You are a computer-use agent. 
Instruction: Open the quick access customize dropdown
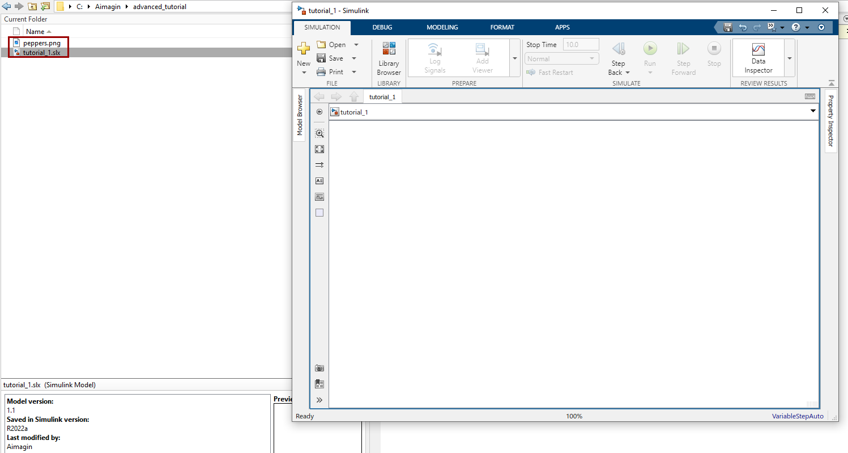pyautogui.click(x=821, y=27)
